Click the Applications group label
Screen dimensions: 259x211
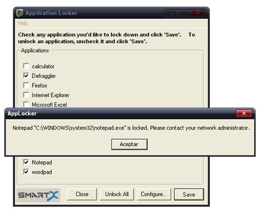[35, 50]
